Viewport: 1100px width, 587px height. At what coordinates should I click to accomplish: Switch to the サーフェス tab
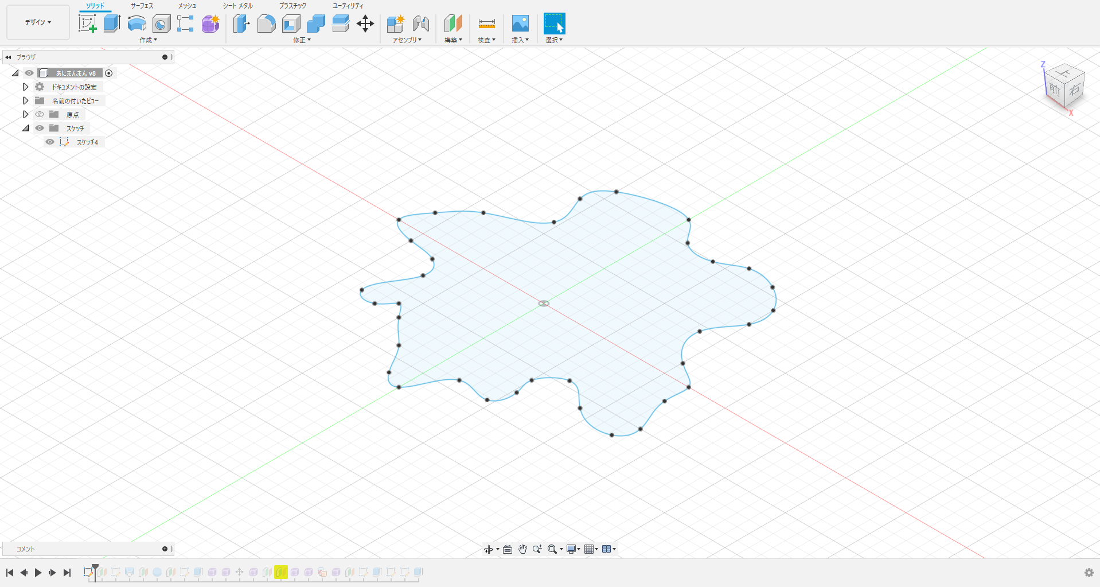pos(142,6)
